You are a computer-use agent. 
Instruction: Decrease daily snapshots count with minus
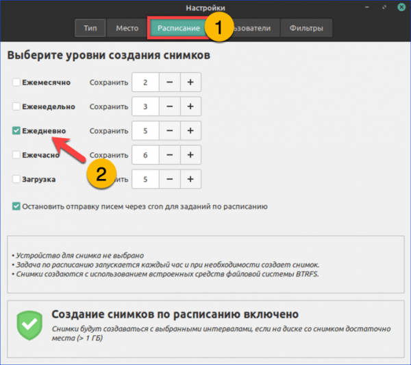coord(170,130)
